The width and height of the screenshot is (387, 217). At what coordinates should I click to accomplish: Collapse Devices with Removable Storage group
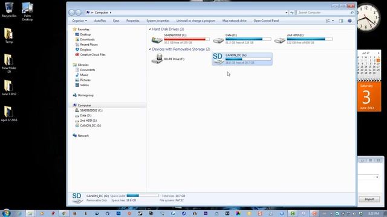pos(150,49)
